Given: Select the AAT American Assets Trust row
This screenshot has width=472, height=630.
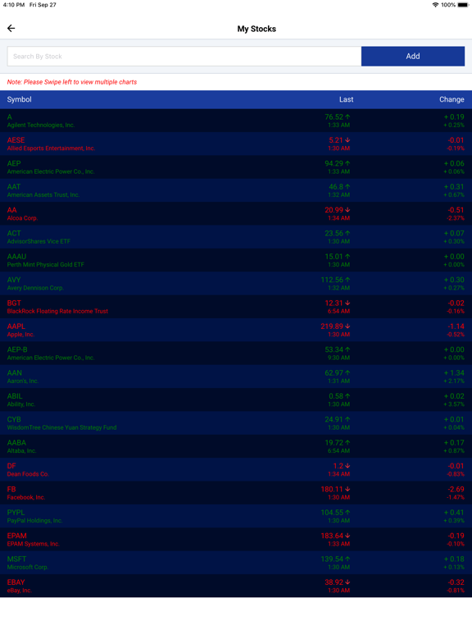Looking at the screenshot, I should (x=236, y=190).
